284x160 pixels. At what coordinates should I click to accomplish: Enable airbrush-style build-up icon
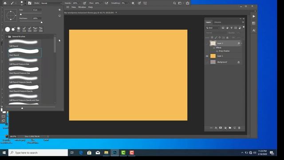click(106, 3)
